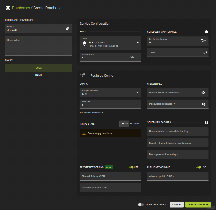Click the 'Maximum of Instances: 5' text

tap(91, 113)
